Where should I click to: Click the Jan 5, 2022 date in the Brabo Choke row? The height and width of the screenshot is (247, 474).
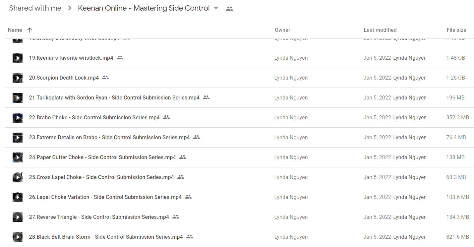377,117
